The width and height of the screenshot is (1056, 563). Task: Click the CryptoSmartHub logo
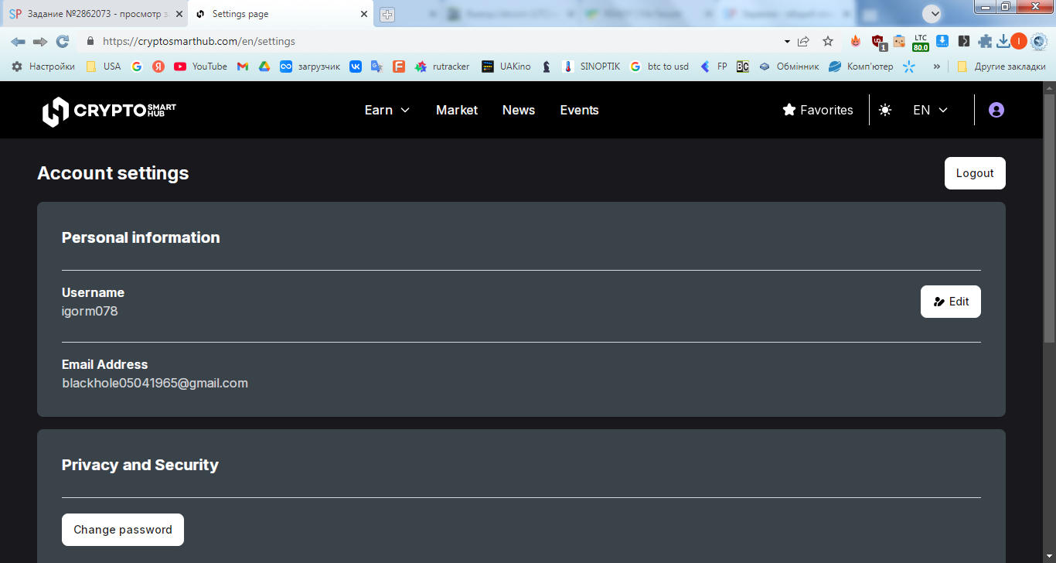(109, 111)
